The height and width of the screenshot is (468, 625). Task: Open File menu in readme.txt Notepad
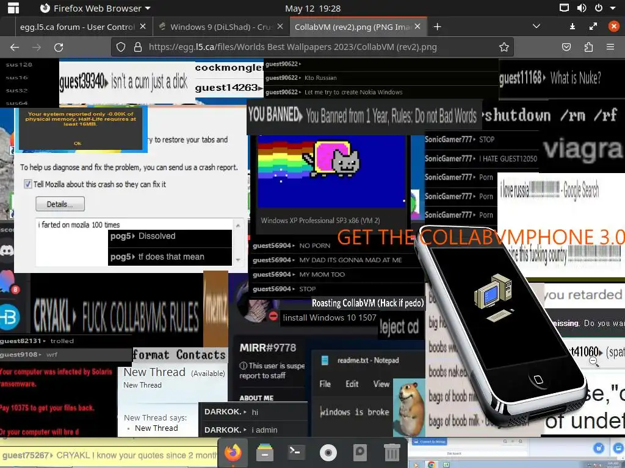325,384
